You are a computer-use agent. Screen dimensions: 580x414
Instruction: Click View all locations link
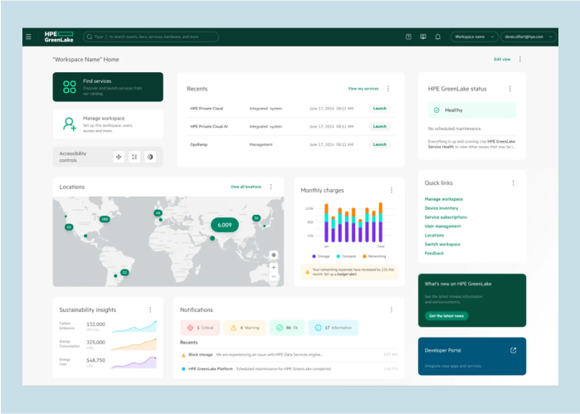pyautogui.click(x=246, y=187)
